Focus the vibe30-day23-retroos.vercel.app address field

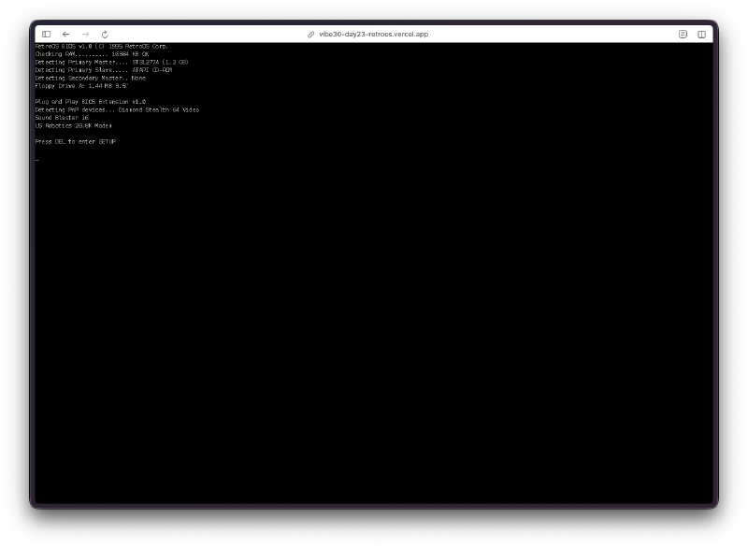[373, 34]
